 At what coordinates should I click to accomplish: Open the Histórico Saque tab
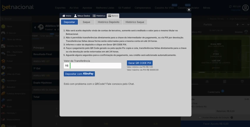coord(135,22)
